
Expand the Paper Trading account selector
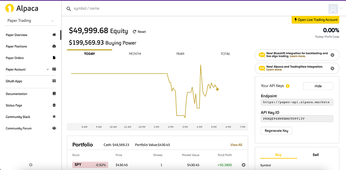[x=52, y=20]
